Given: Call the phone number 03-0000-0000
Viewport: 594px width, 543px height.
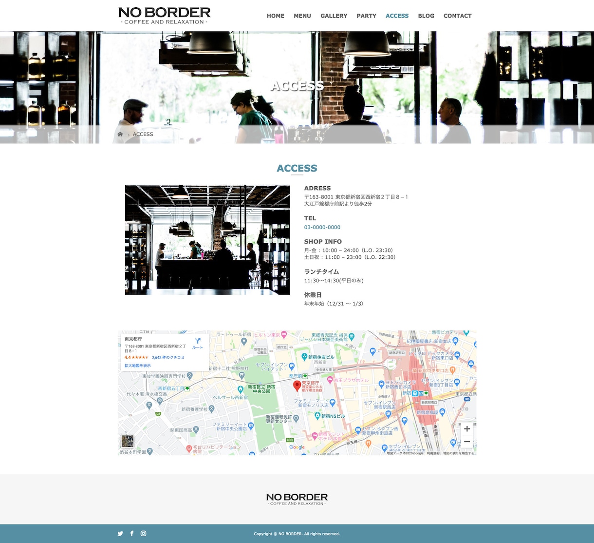Looking at the screenshot, I should point(322,227).
